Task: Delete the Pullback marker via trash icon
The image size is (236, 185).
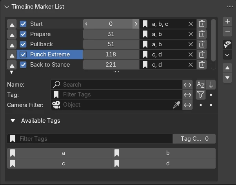Action: [202, 44]
